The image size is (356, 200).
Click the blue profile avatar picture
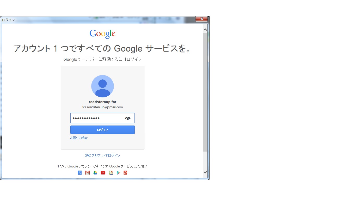pyautogui.click(x=102, y=86)
